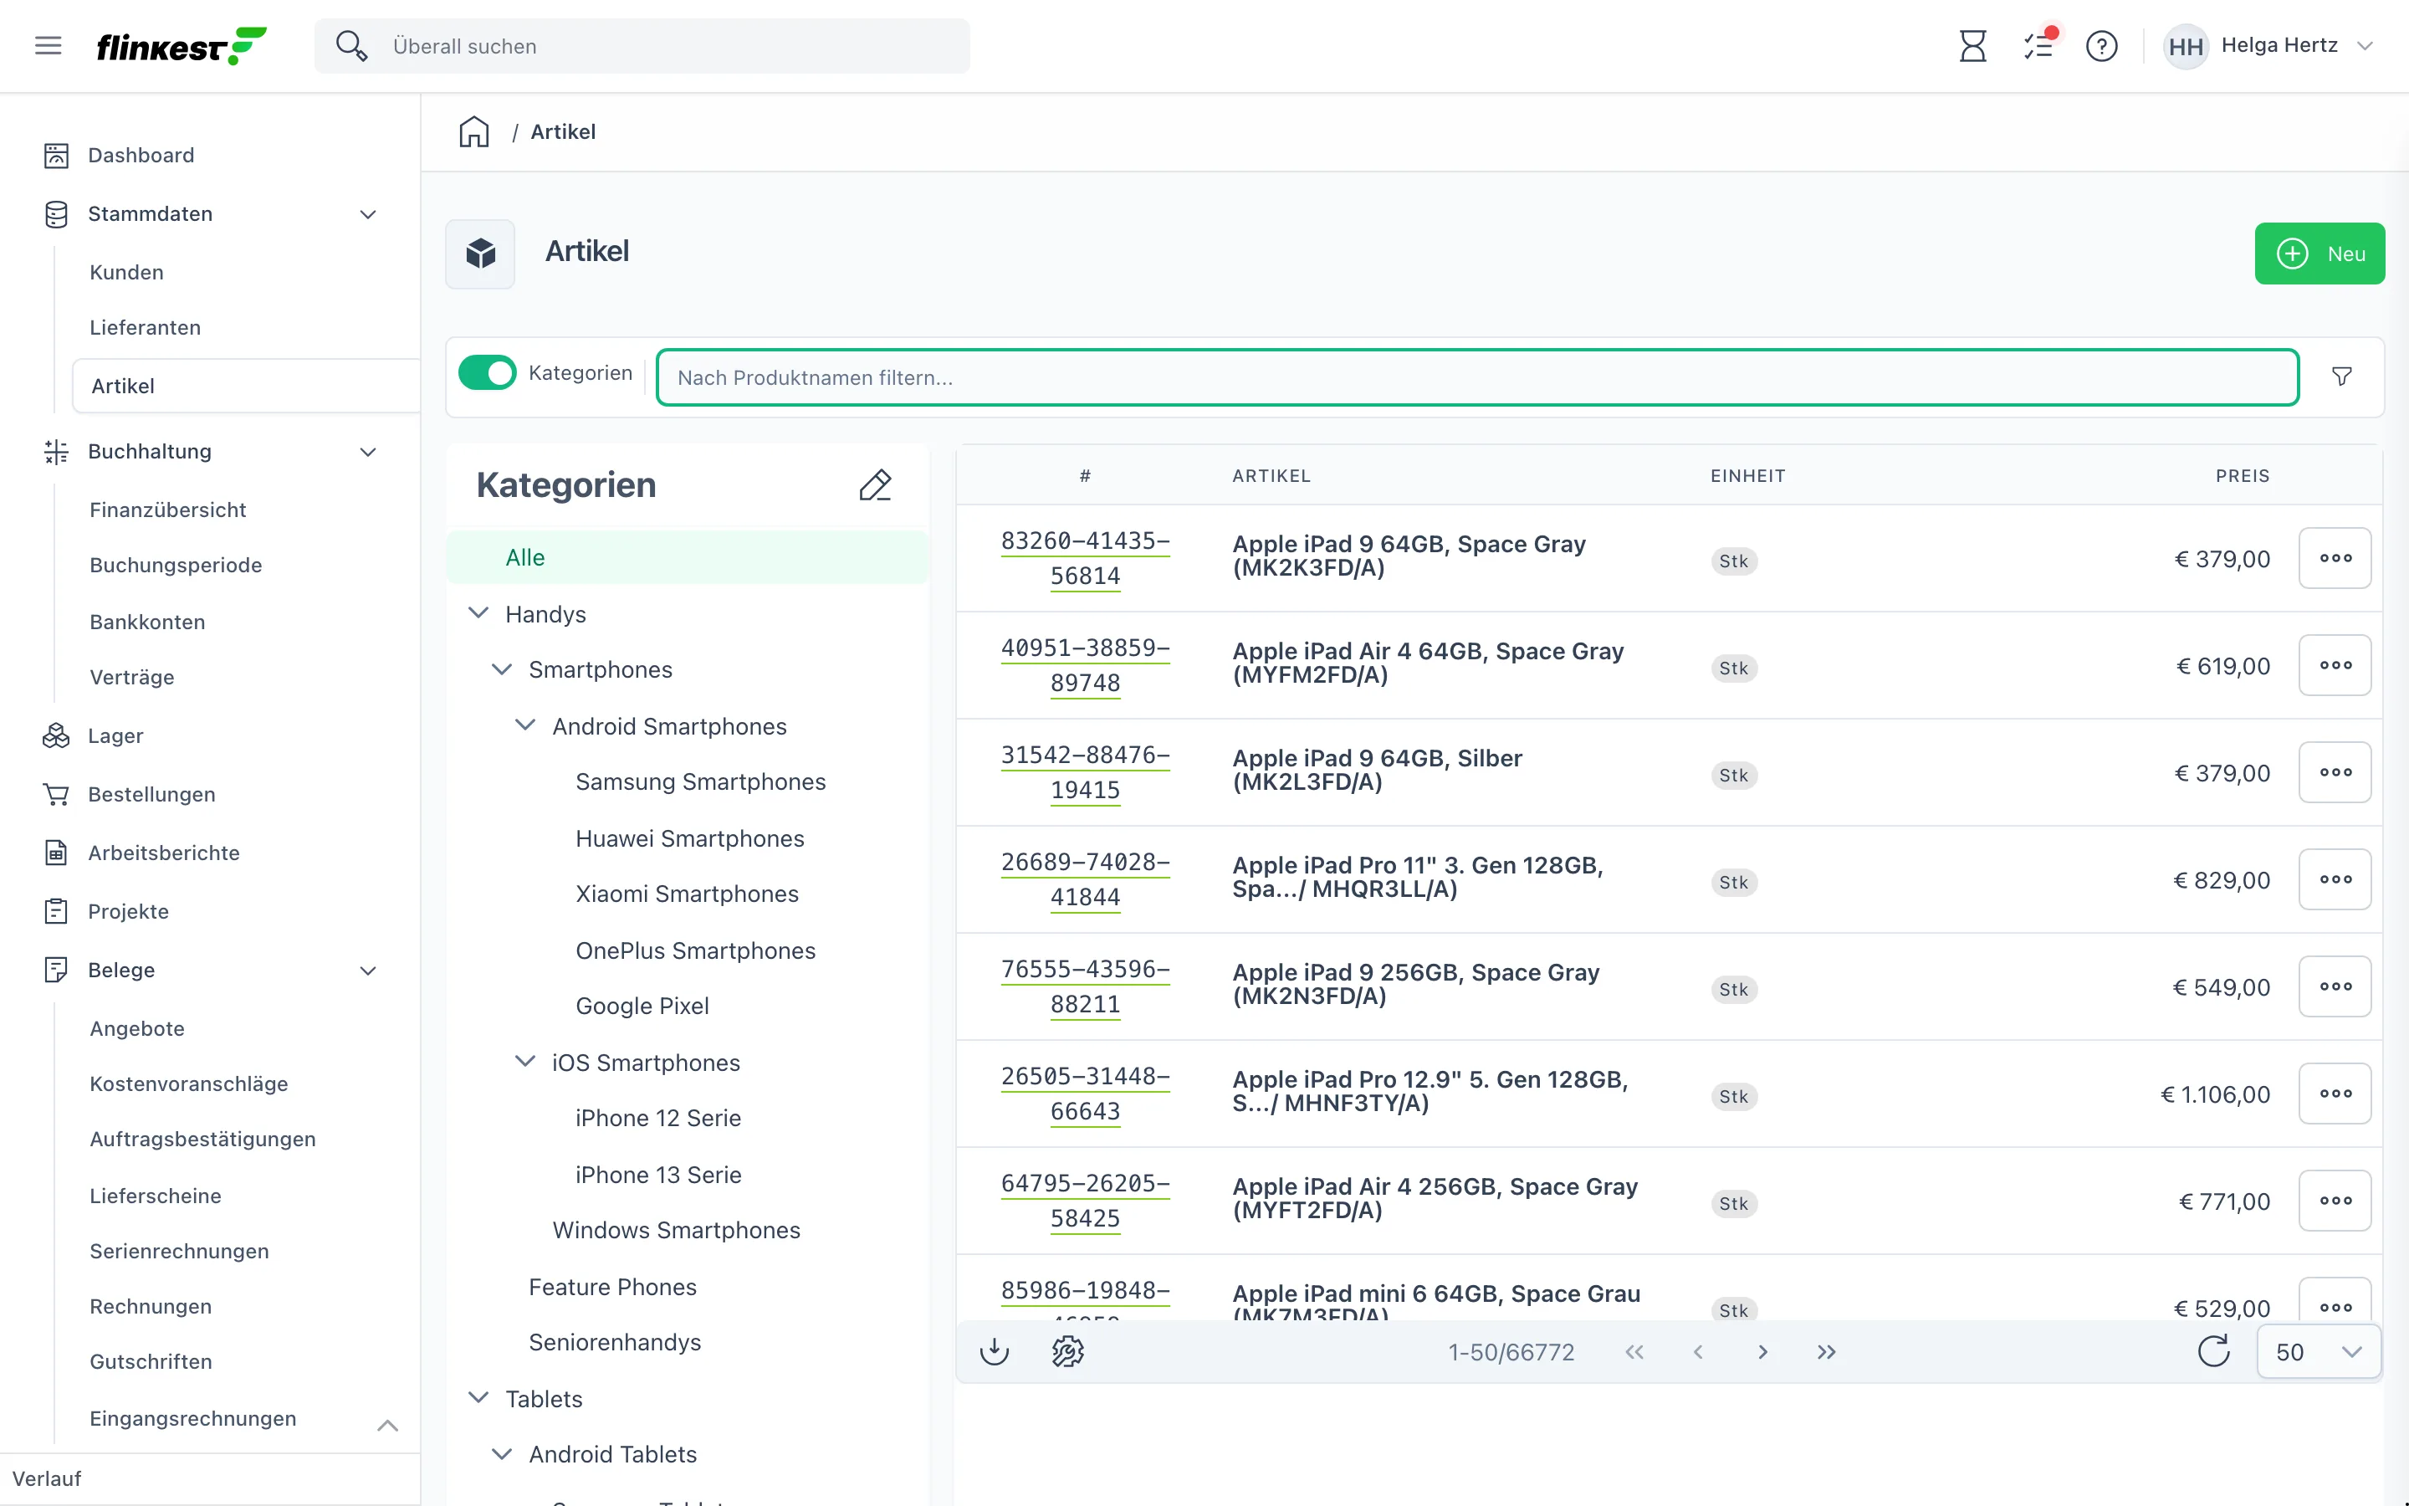Click the Artikel cube icon
2409x1506 pixels.
click(x=481, y=253)
